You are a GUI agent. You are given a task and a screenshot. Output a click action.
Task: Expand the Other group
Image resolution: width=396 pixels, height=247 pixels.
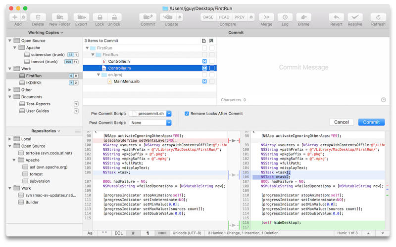pos(10,90)
